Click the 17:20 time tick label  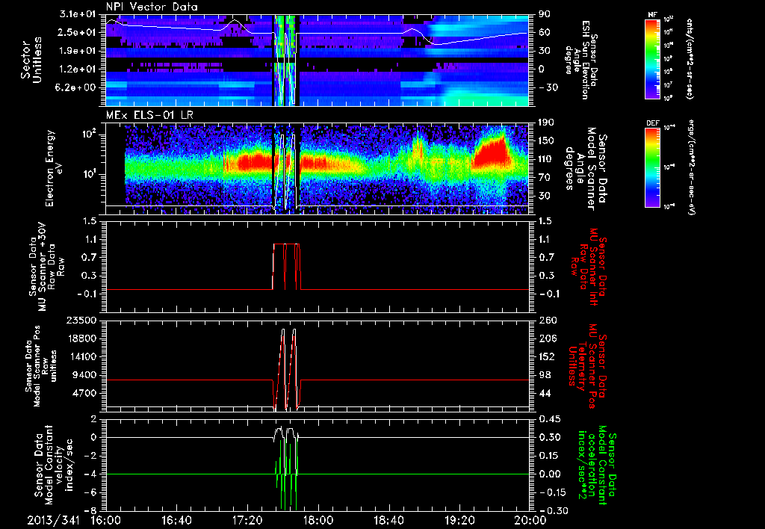[x=247, y=520]
